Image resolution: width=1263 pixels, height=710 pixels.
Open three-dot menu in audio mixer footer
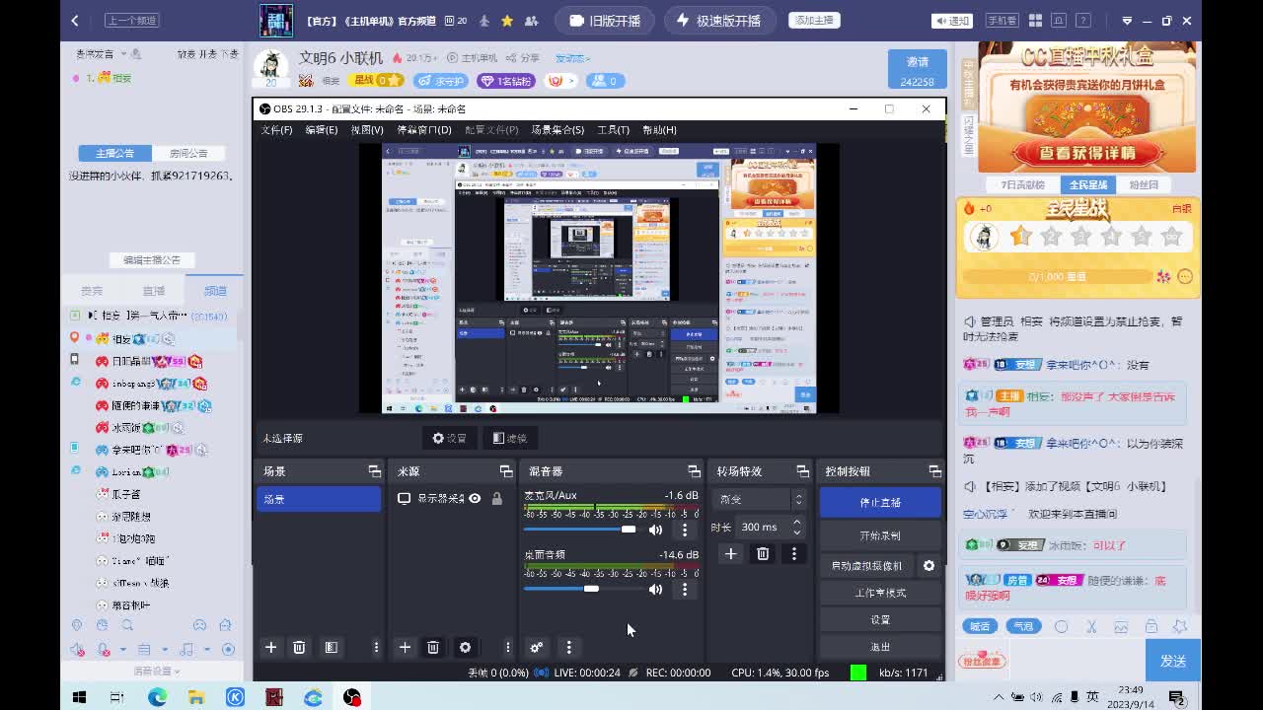(x=568, y=647)
